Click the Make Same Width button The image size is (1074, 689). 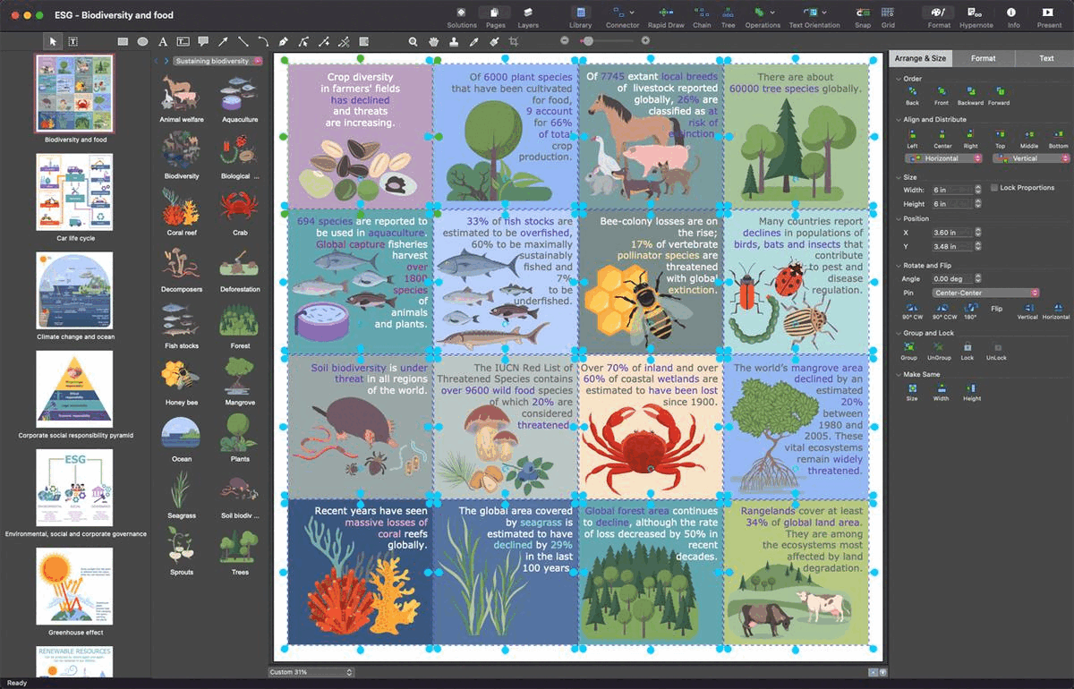point(941,388)
